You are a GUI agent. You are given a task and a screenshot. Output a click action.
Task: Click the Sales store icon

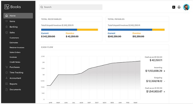point(7,32)
